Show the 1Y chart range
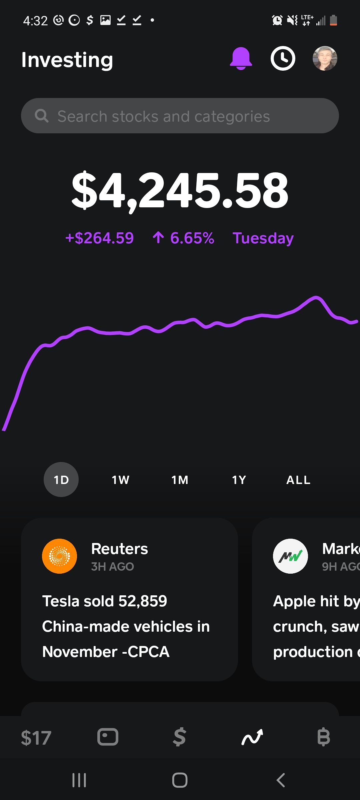Image resolution: width=360 pixels, height=800 pixels. pos(239,480)
